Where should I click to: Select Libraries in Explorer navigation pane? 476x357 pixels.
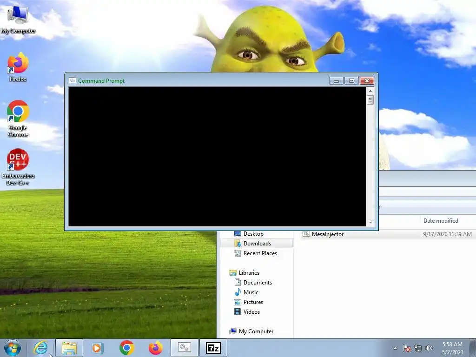click(245, 272)
